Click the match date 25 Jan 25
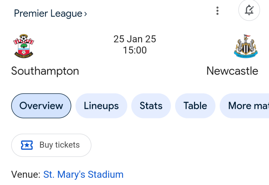 coord(135,39)
